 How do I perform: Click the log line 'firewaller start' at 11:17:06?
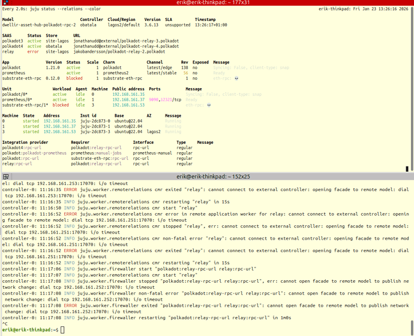coord(129,269)
